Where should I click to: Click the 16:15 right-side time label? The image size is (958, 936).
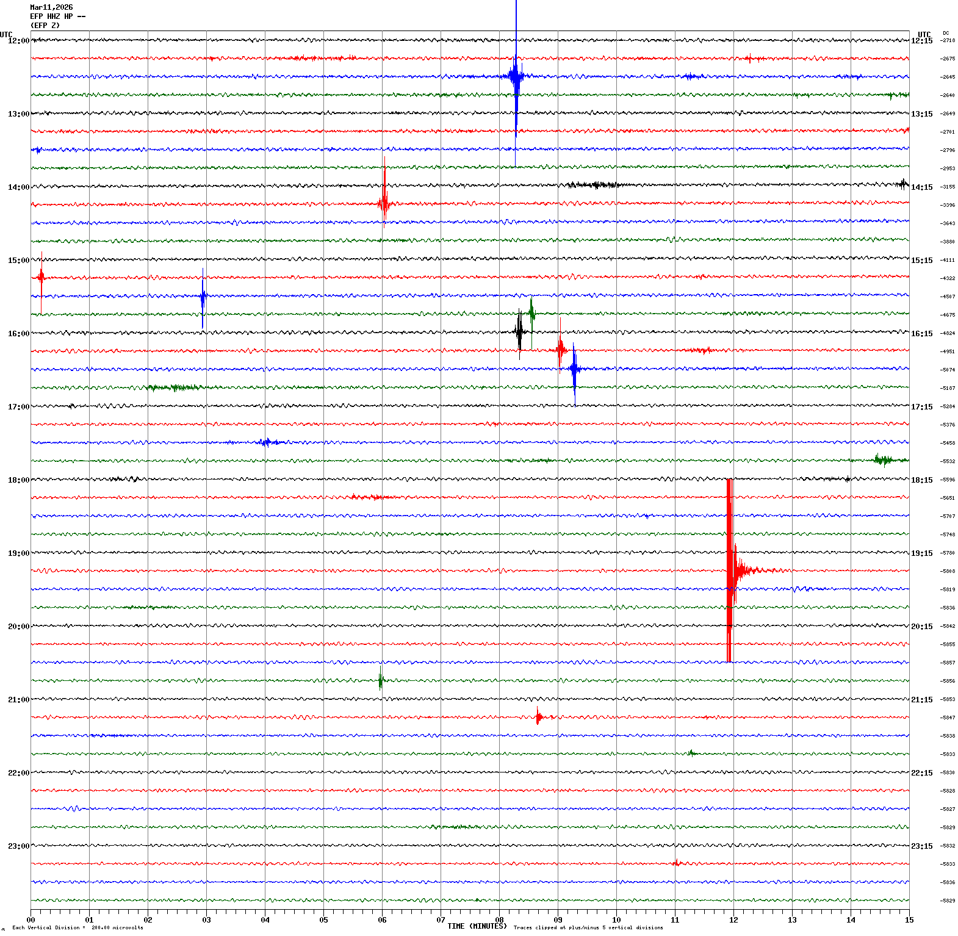(x=921, y=334)
